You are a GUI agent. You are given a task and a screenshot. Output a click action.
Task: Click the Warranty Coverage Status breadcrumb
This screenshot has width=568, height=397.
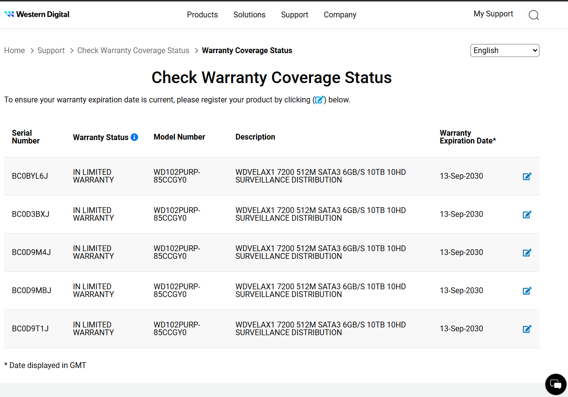click(247, 50)
